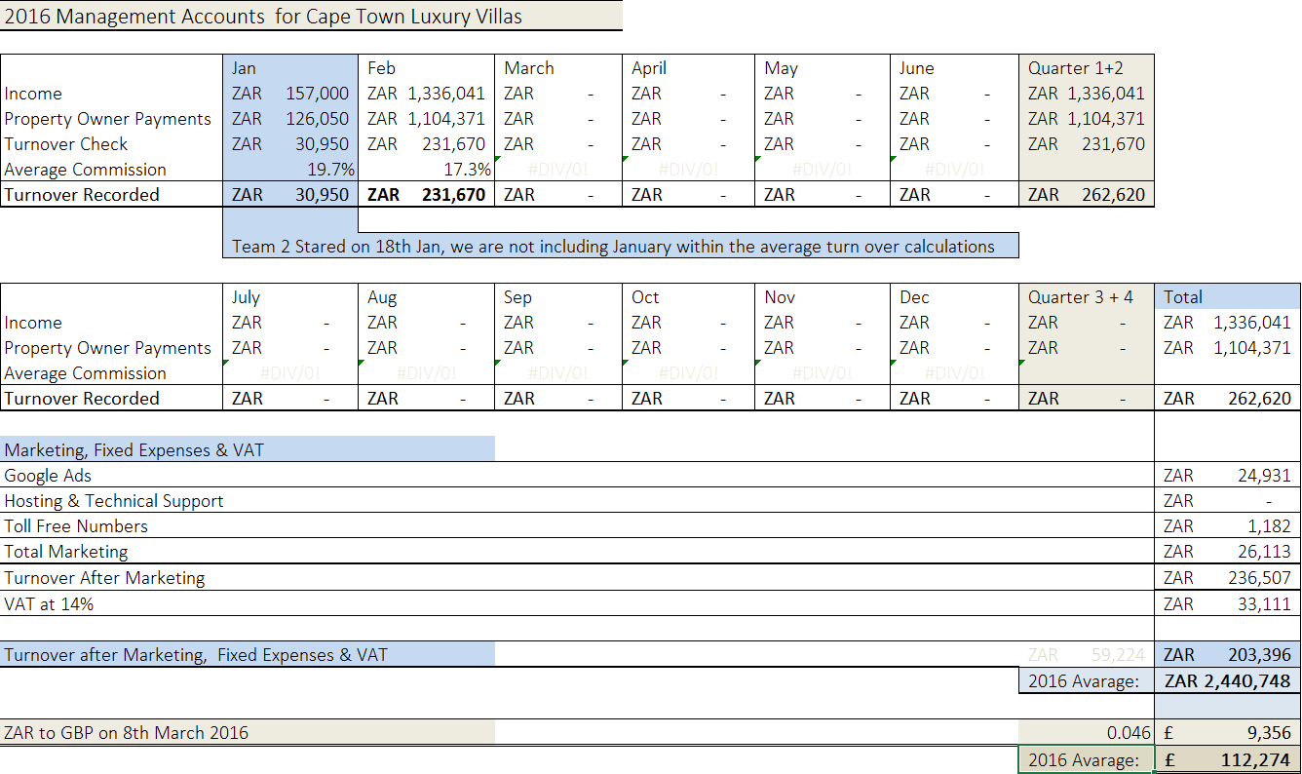Viewport: 1302px width, 774px height.
Task: Click the Oct column header
Action: coord(689,297)
